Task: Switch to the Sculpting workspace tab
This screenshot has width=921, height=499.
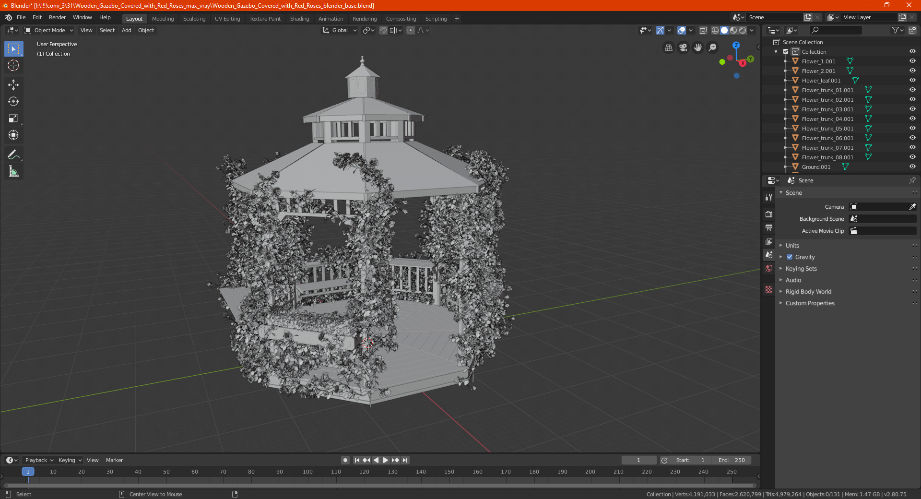Action: coord(194,19)
